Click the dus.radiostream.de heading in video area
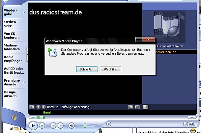Screen dimensions: 201x133 [x=55, y=12]
